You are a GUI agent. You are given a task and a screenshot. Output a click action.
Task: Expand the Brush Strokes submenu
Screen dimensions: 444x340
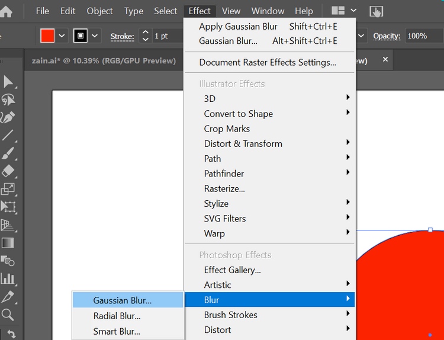point(269,315)
